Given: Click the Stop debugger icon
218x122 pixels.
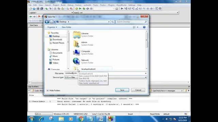Looking at the screenshot, I should pyautogui.click(x=152, y=8).
